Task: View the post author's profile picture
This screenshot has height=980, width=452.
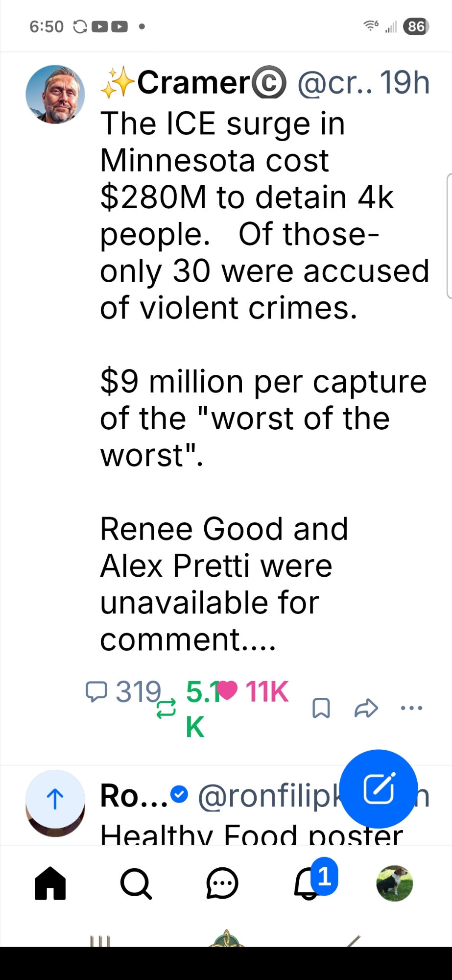Action: pos(55,95)
